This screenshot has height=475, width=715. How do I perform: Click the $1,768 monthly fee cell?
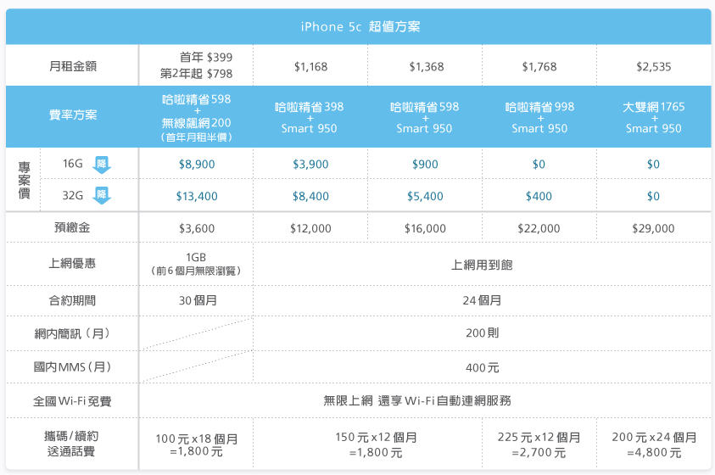click(x=539, y=66)
